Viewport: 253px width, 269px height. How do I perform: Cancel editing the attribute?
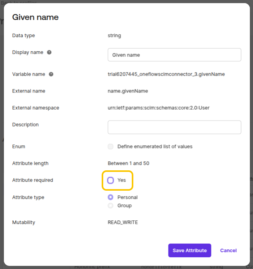228,251
